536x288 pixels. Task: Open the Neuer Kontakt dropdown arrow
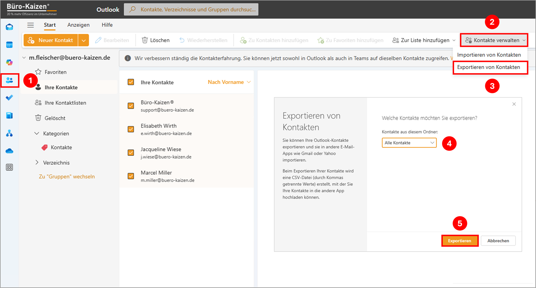[x=83, y=40]
